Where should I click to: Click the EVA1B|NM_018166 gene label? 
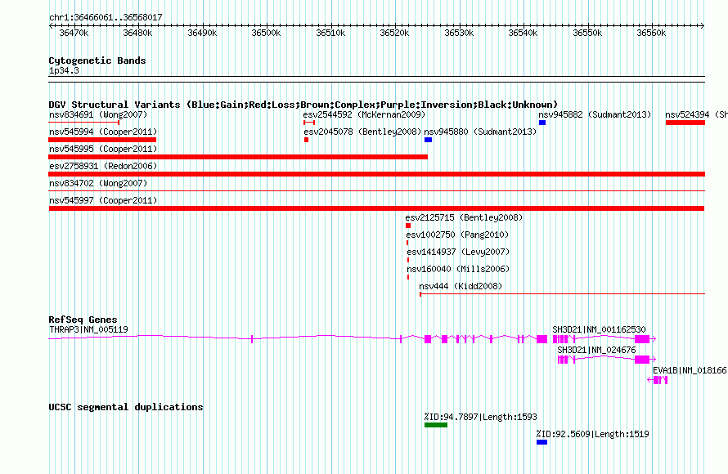(690, 370)
